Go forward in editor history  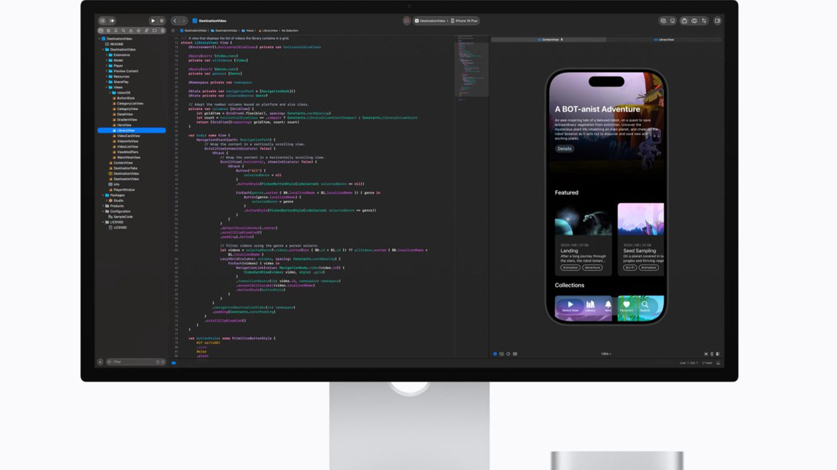(184, 21)
